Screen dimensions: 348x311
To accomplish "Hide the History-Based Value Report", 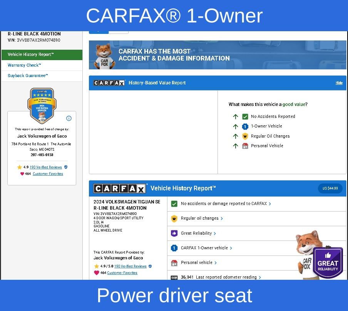I will coord(339,83).
